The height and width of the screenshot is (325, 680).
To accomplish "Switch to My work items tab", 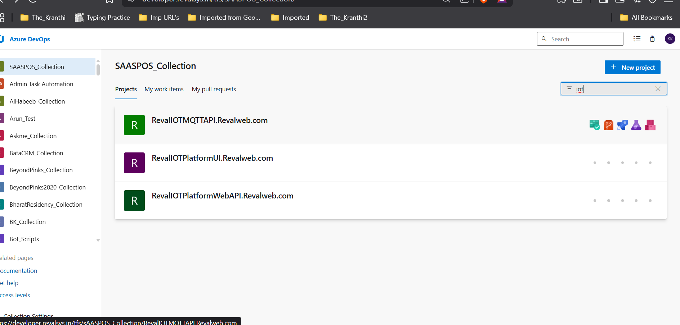I will coord(164,89).
